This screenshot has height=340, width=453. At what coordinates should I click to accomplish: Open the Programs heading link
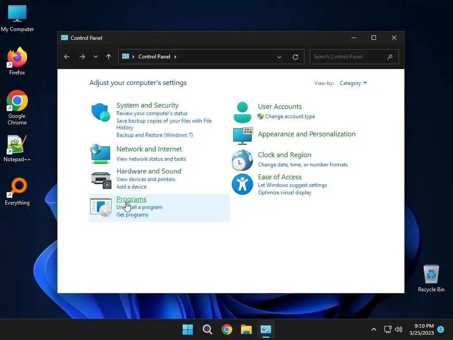pyautogui.click(x=131, y=199)
